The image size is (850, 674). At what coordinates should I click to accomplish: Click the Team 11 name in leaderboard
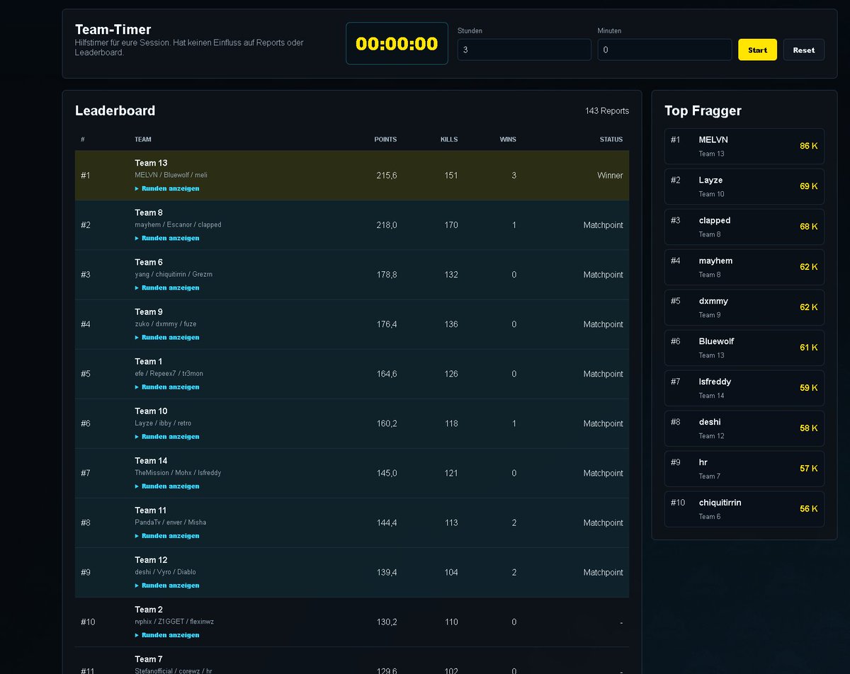(x=151, y=510)
